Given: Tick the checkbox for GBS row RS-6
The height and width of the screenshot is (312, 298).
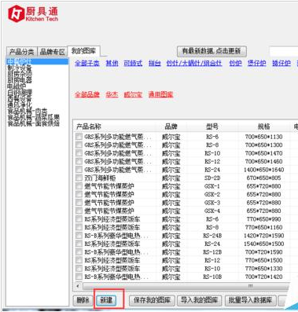Looking at the screenshot, I should point(79,137).
